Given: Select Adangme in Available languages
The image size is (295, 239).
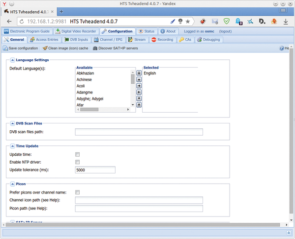Looking at the screenshot, I should [85, 92].
